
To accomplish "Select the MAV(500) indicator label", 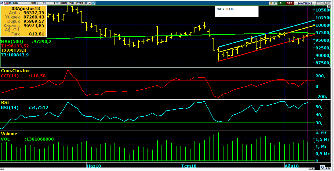I will click(12, 41).
